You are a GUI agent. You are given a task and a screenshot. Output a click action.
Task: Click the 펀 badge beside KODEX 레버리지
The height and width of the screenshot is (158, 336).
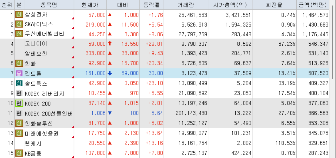pos(19,93)
